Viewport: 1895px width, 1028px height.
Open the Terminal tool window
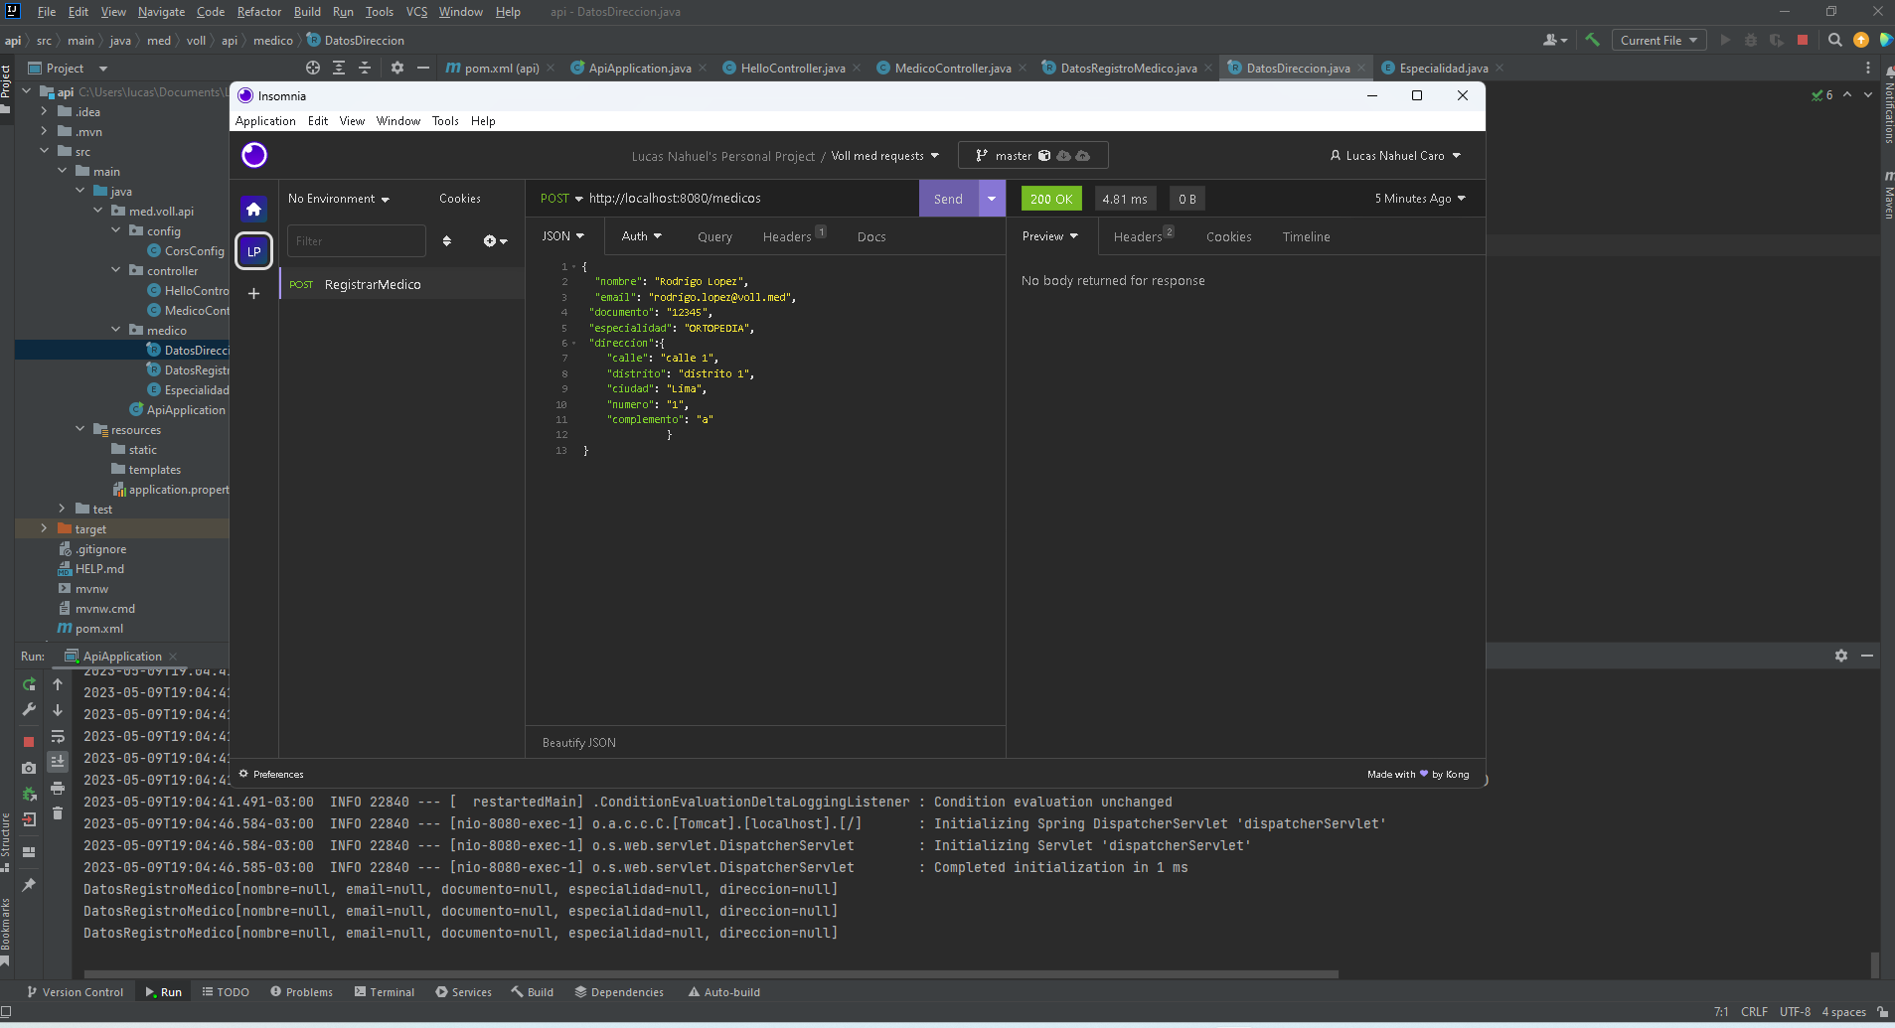pyautogui.click(x=384, y=992)
